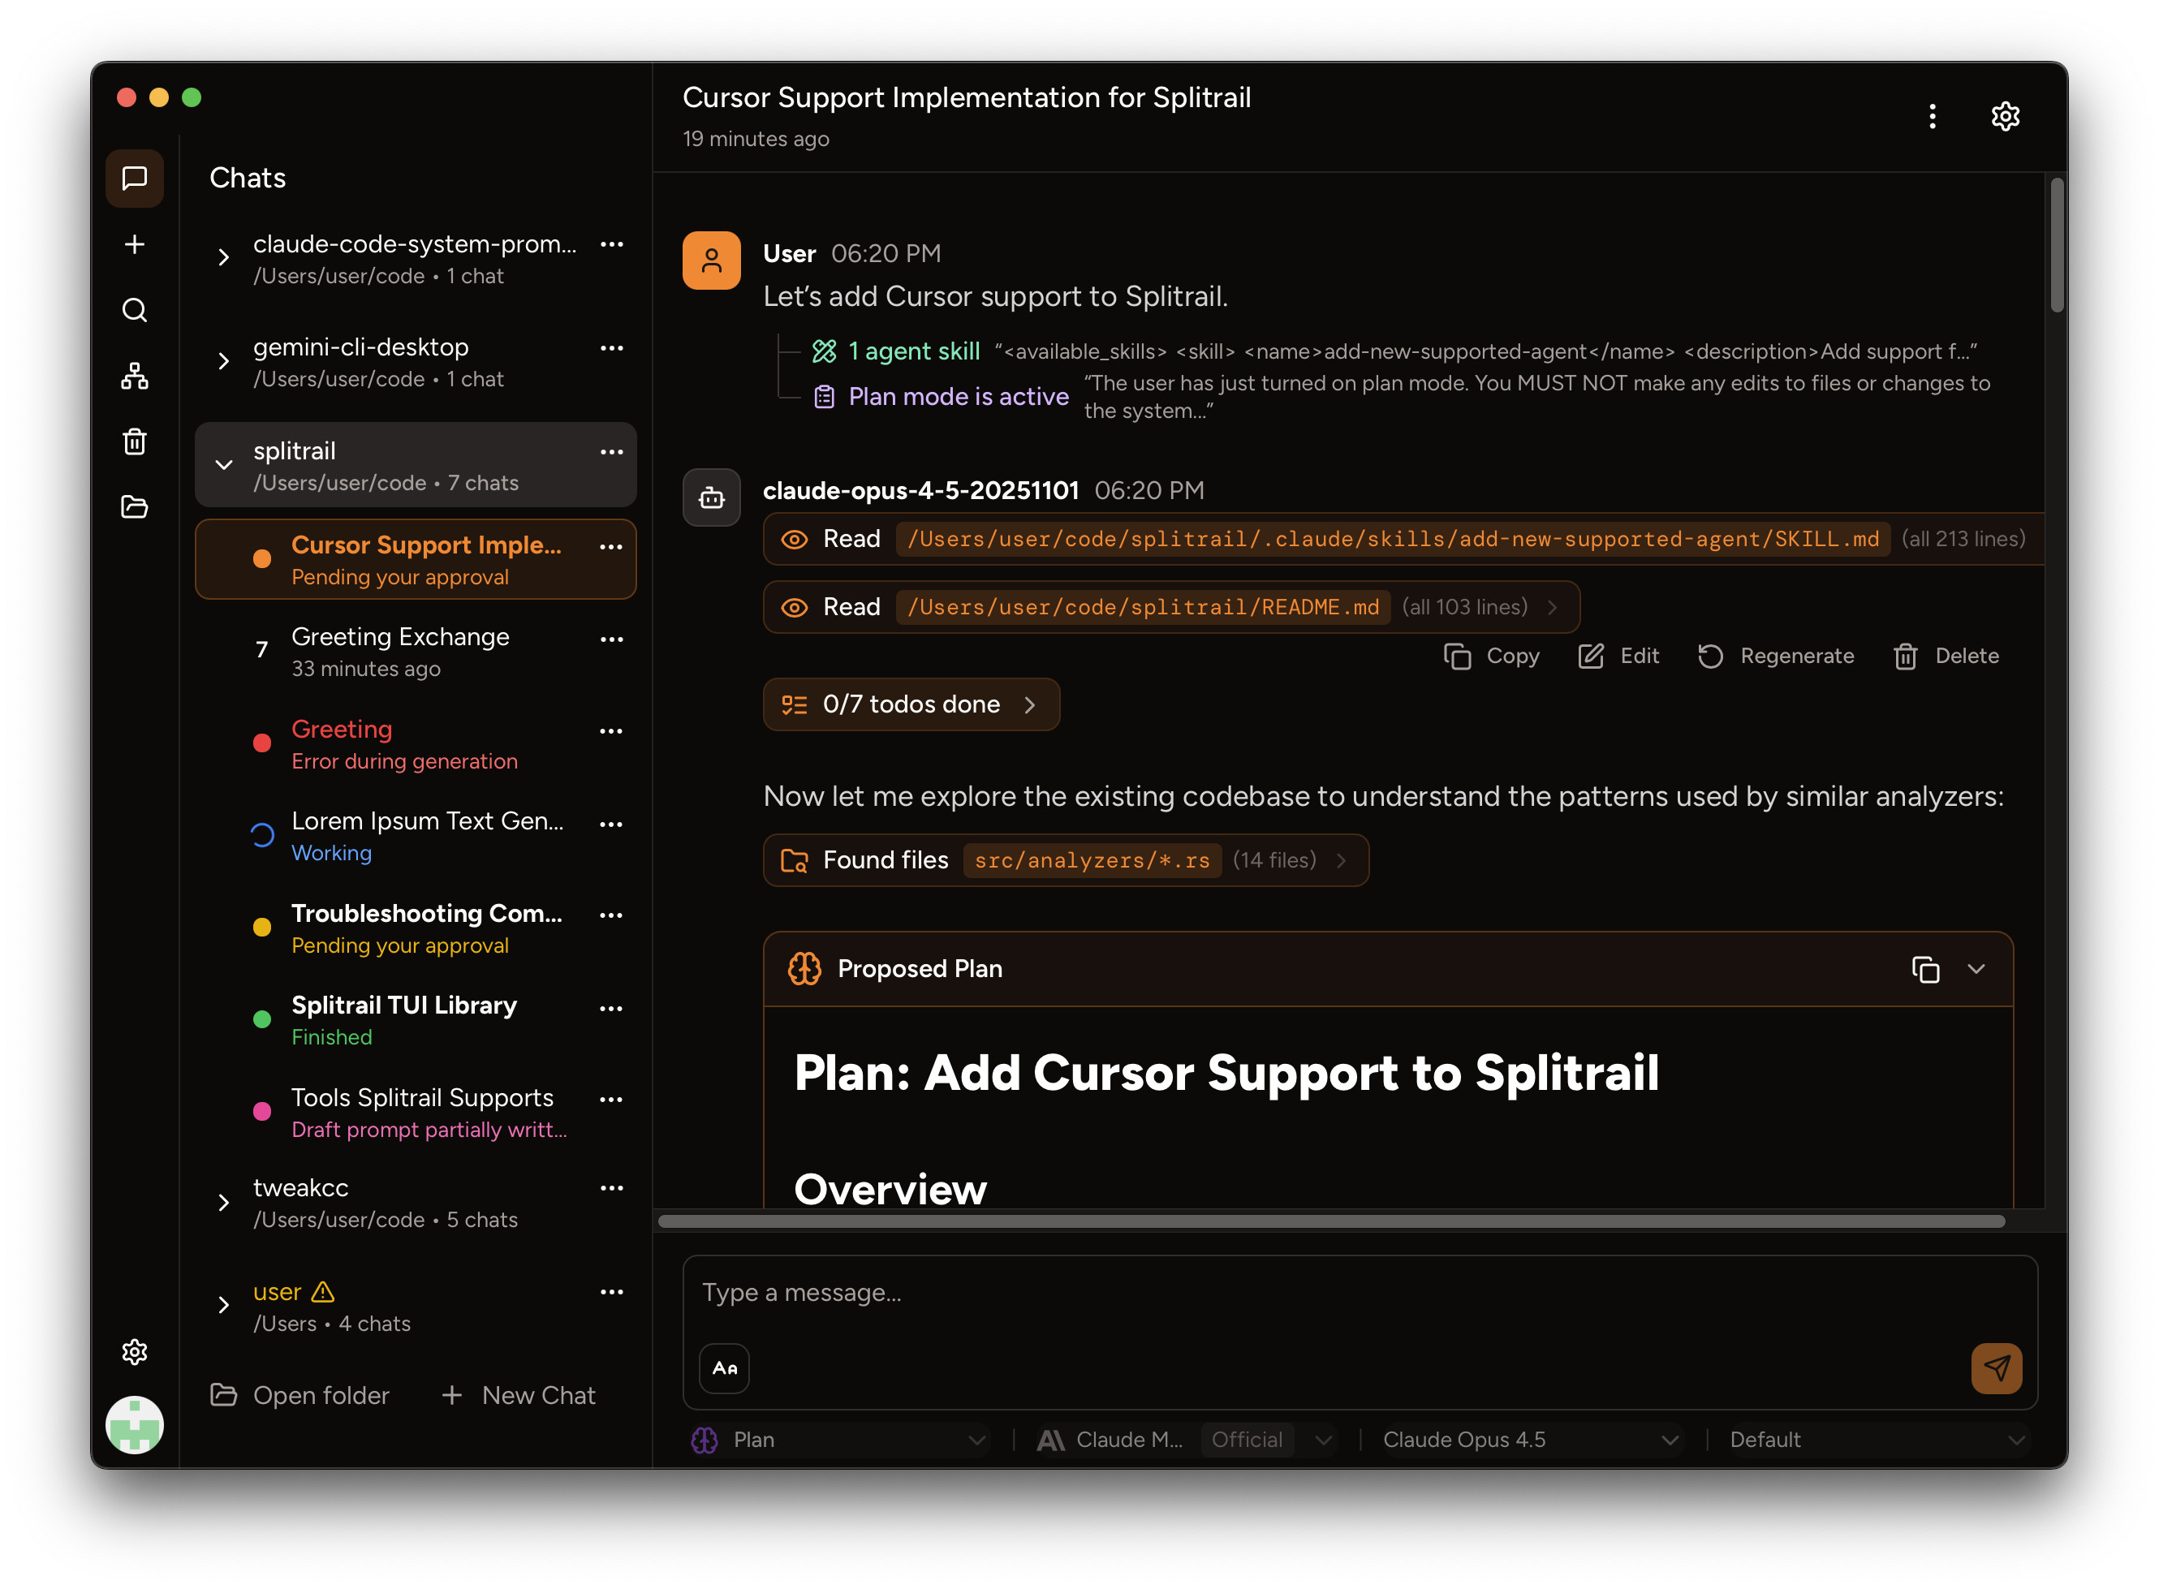Click the vertical three-dot menu in header
This screenshot has width=2159, height=1589.
point(1932,116)
